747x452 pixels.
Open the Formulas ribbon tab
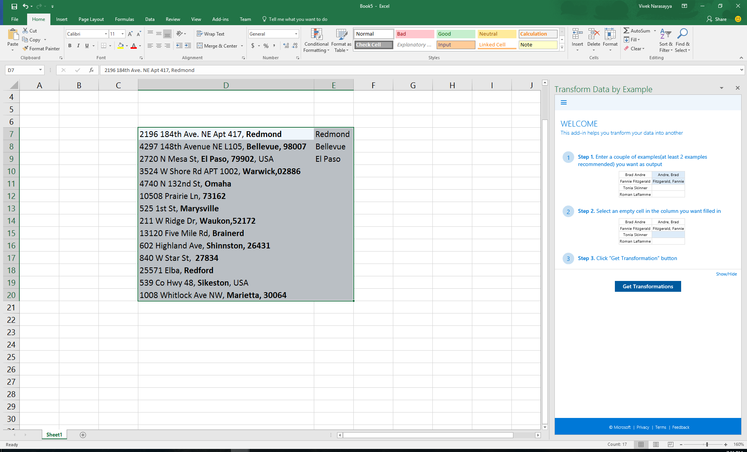pos(124,19)
